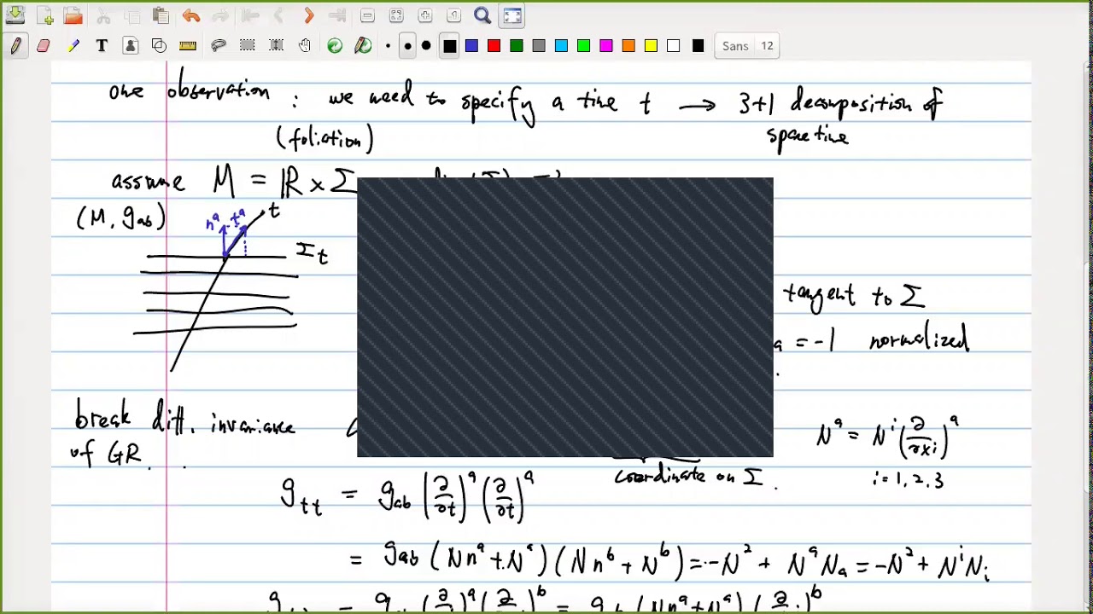The height and width of the screenshot is (614, 1093).
Task: Paste clipboard contents
Action: tap(161, 15)
